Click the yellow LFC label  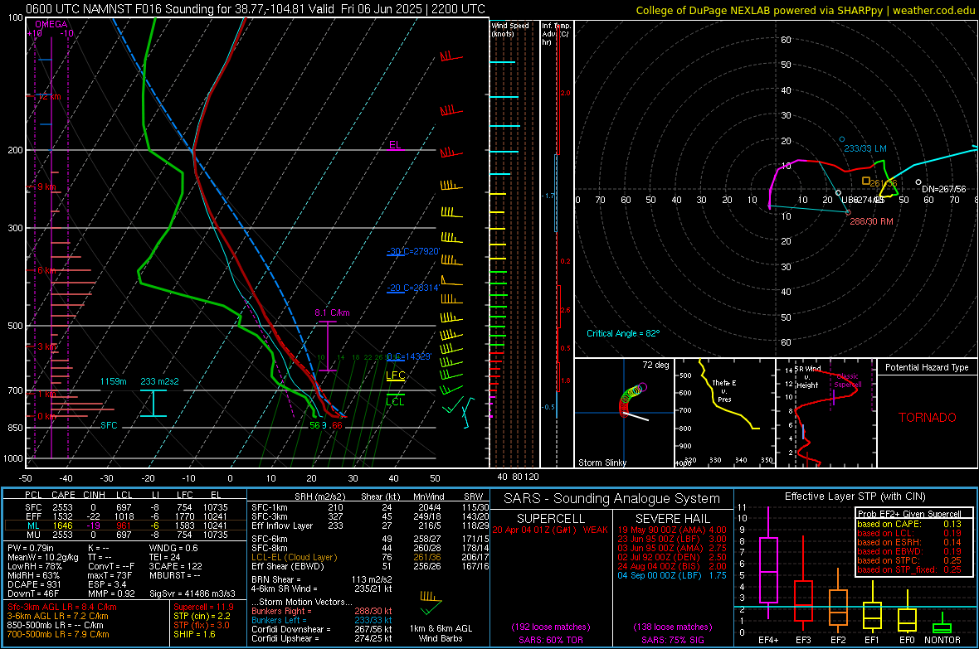pyautogui.click(x=395, y=375)
